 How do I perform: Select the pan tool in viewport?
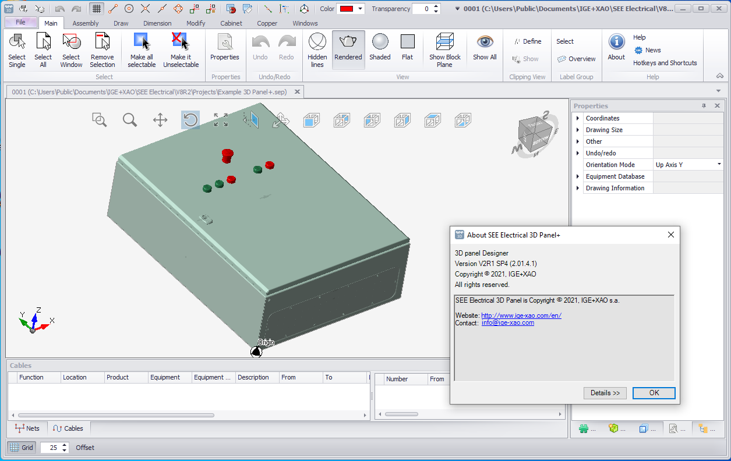(160, 120)
